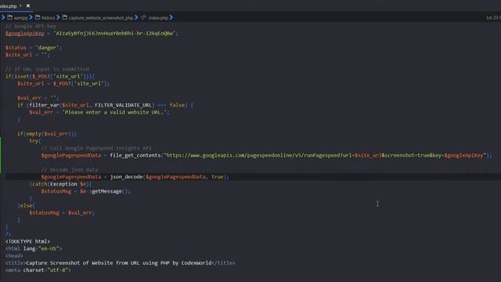
Task: Click index.php in the breadcrumb path
Action: point(158,18)
